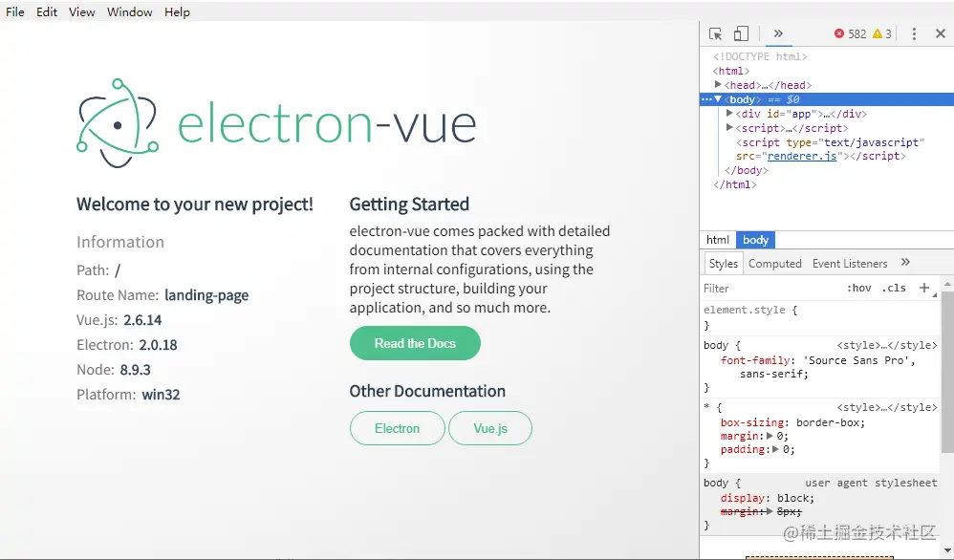Click the element.style rule selector

point(744,310)
